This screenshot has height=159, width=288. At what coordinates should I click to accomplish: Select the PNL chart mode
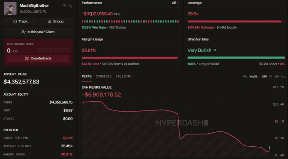pos(245,77)
